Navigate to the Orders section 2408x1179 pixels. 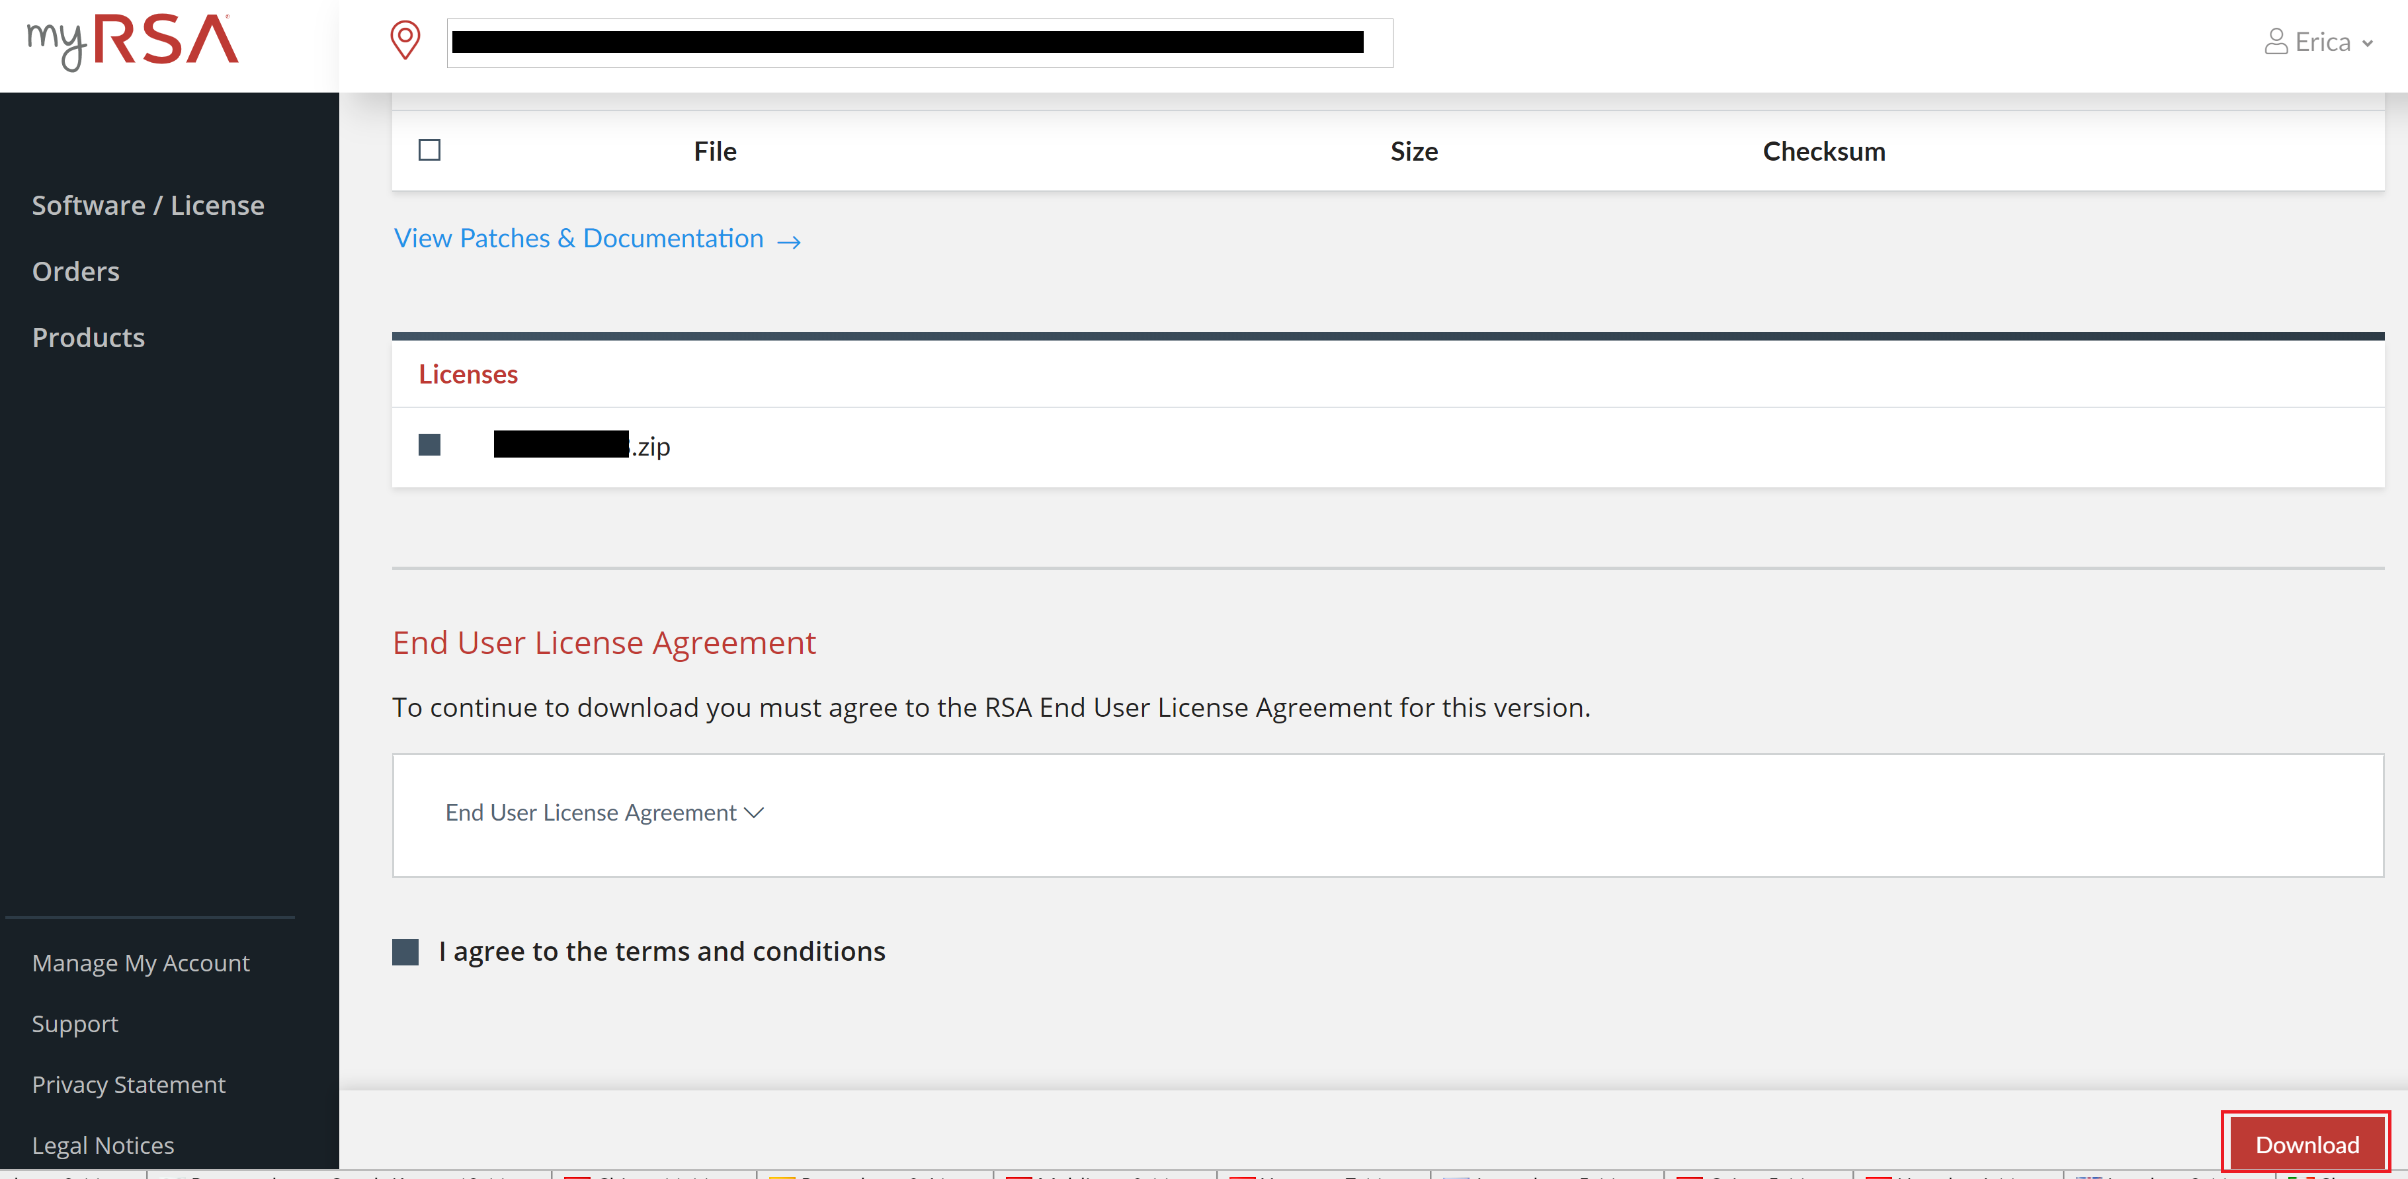pyautogui.click(x=75, y=271)
